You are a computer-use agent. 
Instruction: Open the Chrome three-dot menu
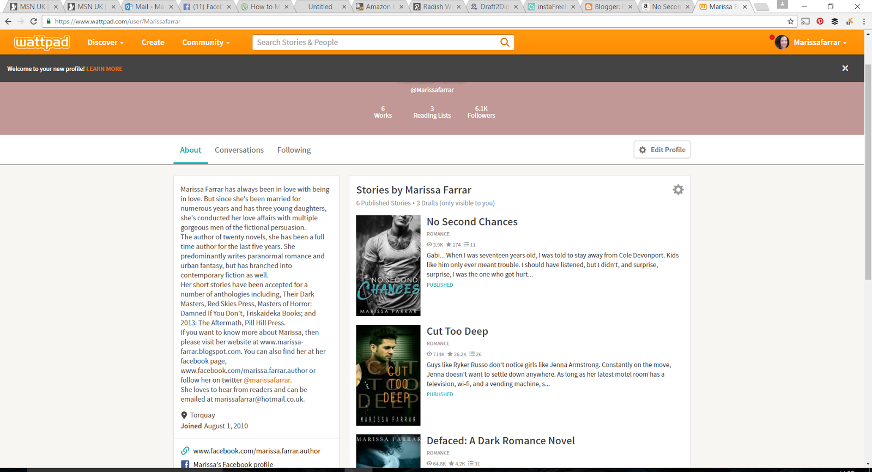(x=864, y=21)
